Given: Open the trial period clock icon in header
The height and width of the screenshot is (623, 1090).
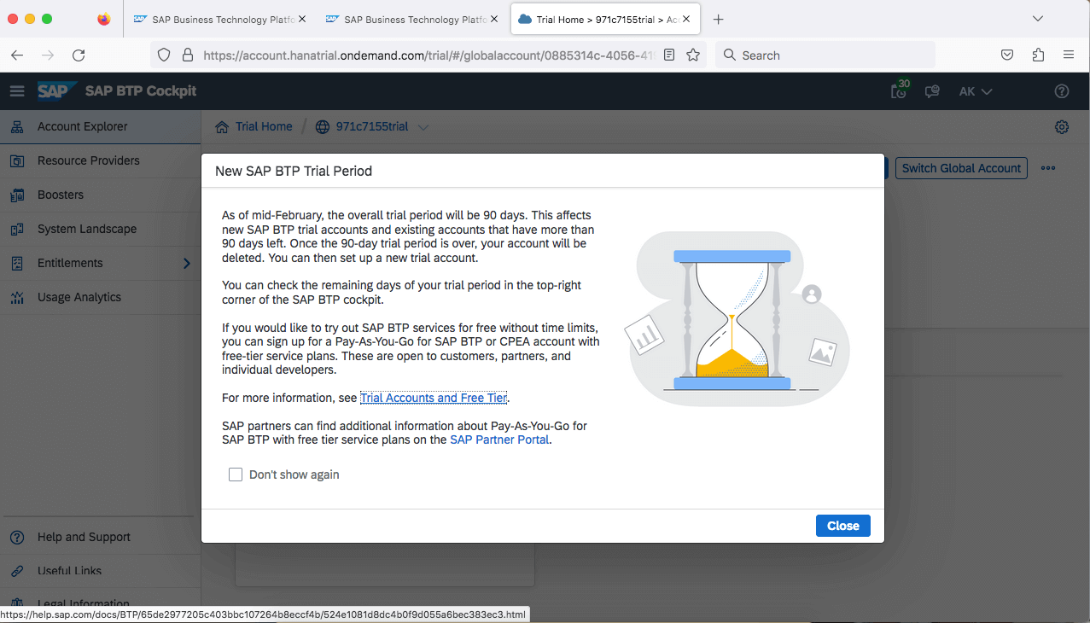Looking at the screenshot, I should point(899,90).
